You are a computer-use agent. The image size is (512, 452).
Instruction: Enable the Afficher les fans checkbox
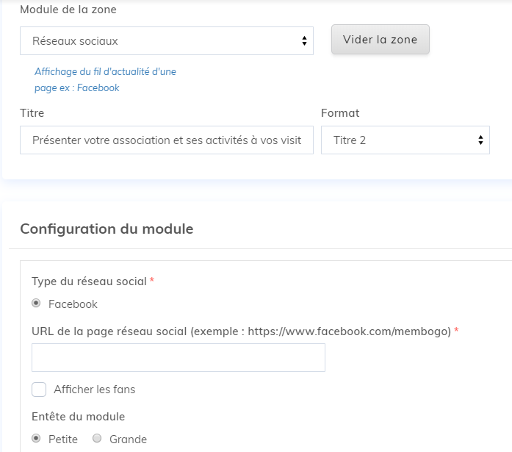pyautogui.click(x=39, y=390)
